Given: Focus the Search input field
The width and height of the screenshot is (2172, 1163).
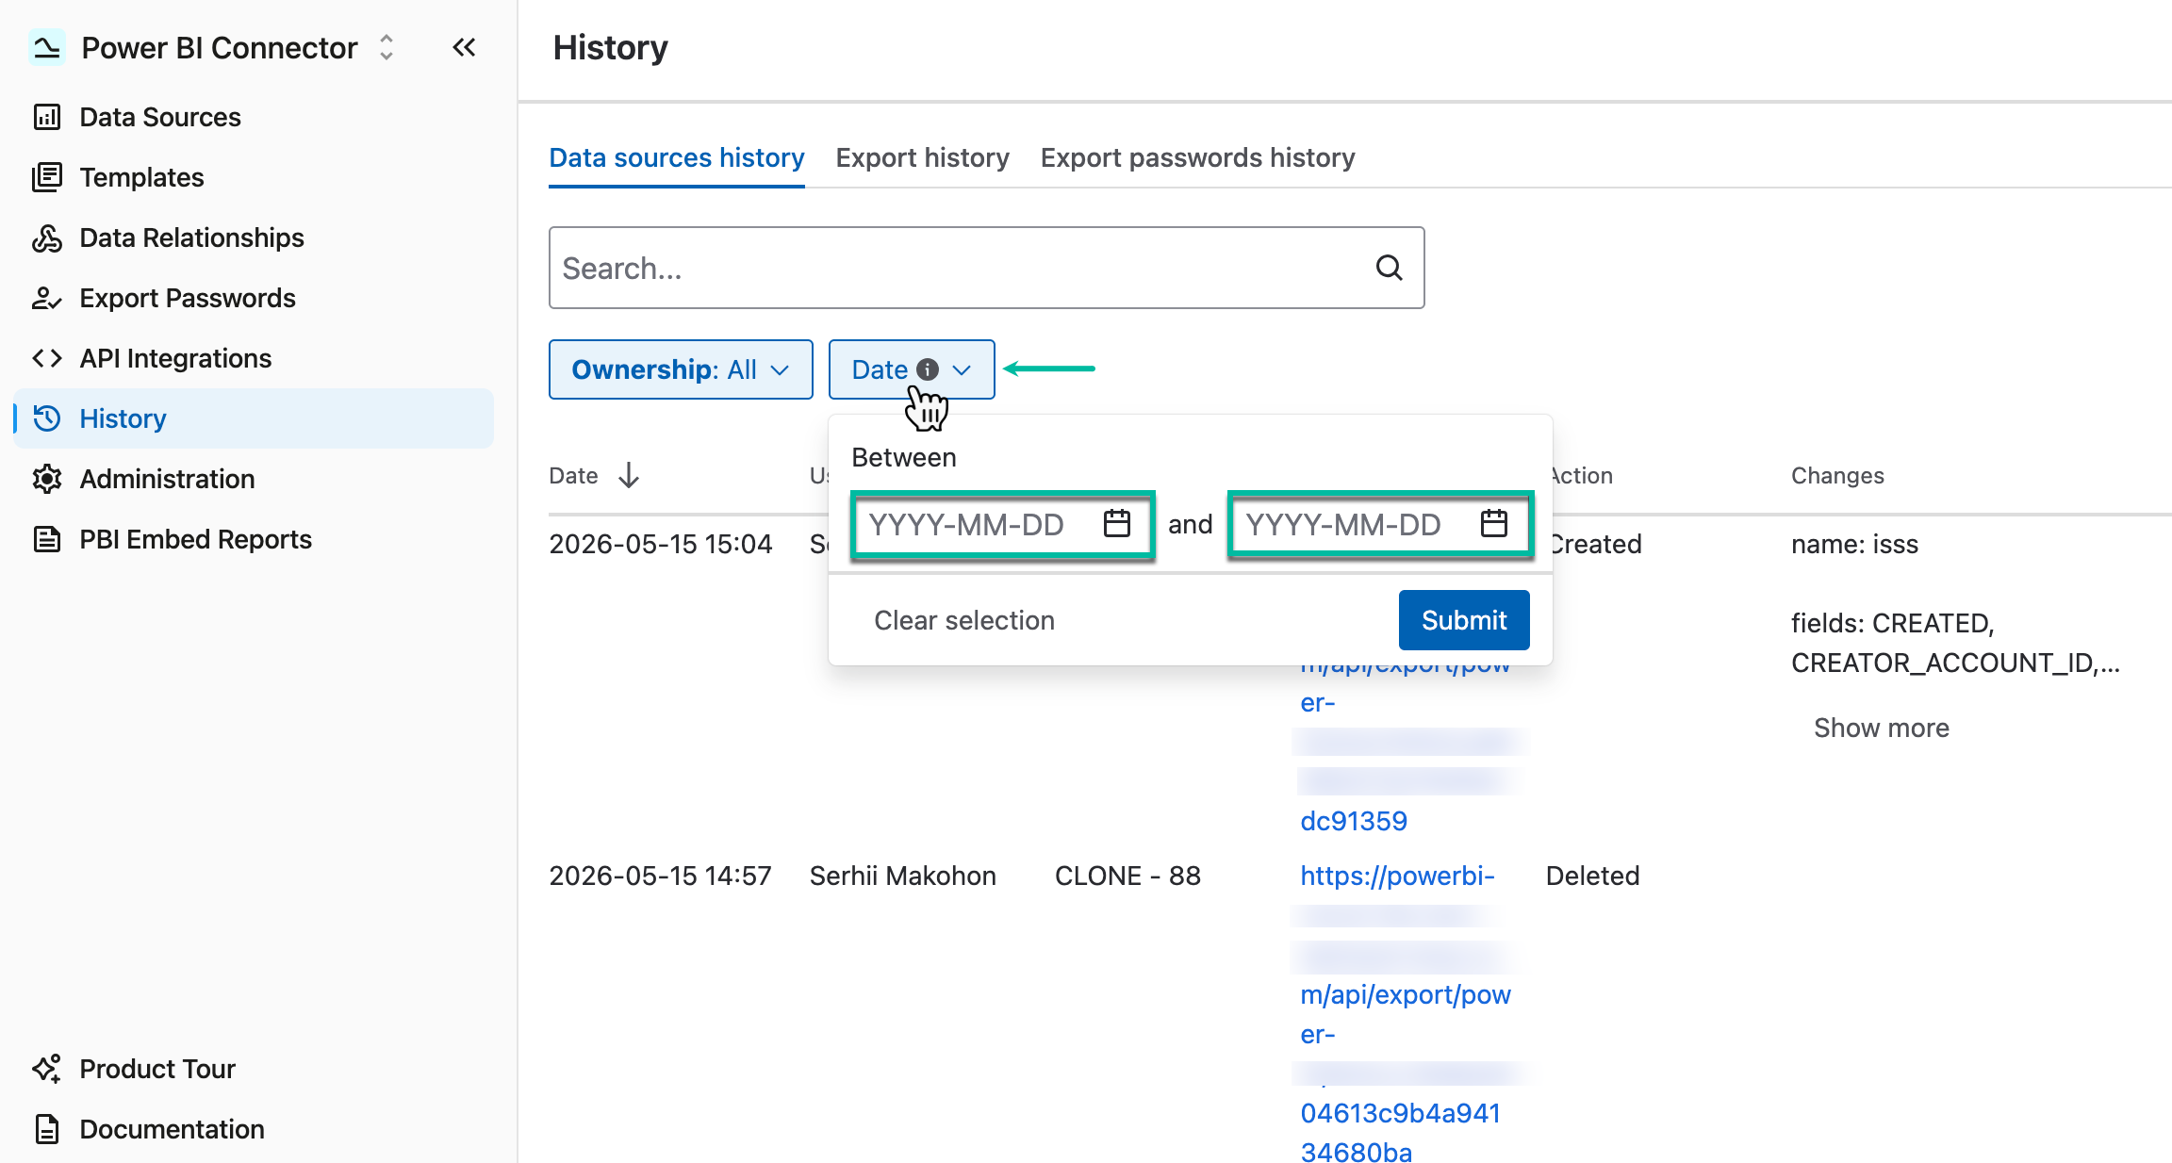Looking at the screenshot, I should (x=986, y=268).
